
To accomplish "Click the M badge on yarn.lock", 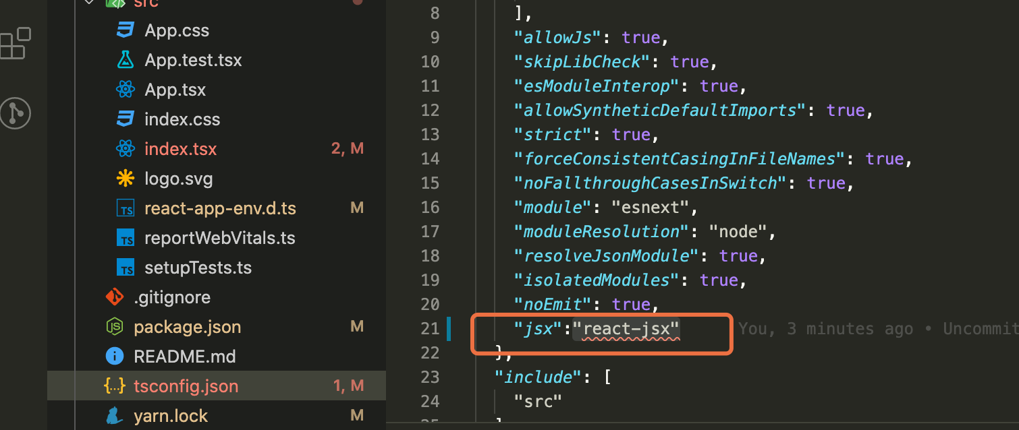I will [x=357, y=416].
